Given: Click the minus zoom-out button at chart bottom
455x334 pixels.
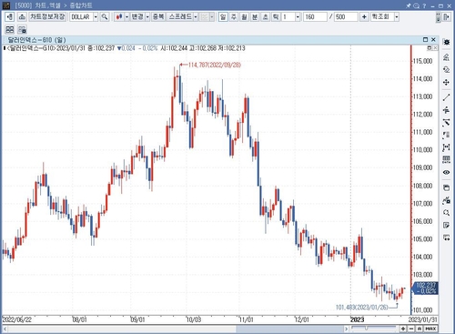Looking at the screenshot, I should pyautogui.click(x=411, y=329).
